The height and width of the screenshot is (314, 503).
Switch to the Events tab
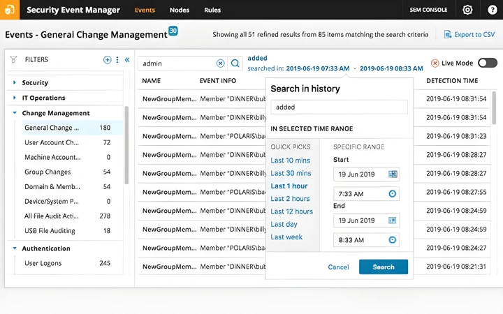click(x=145, y=10)
